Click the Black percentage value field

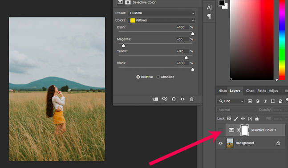click(x=183, y=63)
